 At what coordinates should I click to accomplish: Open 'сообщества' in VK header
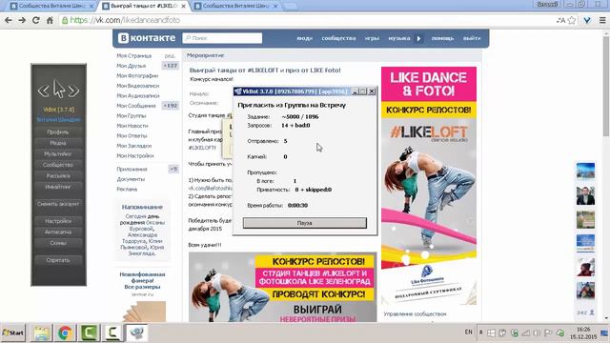338,38
